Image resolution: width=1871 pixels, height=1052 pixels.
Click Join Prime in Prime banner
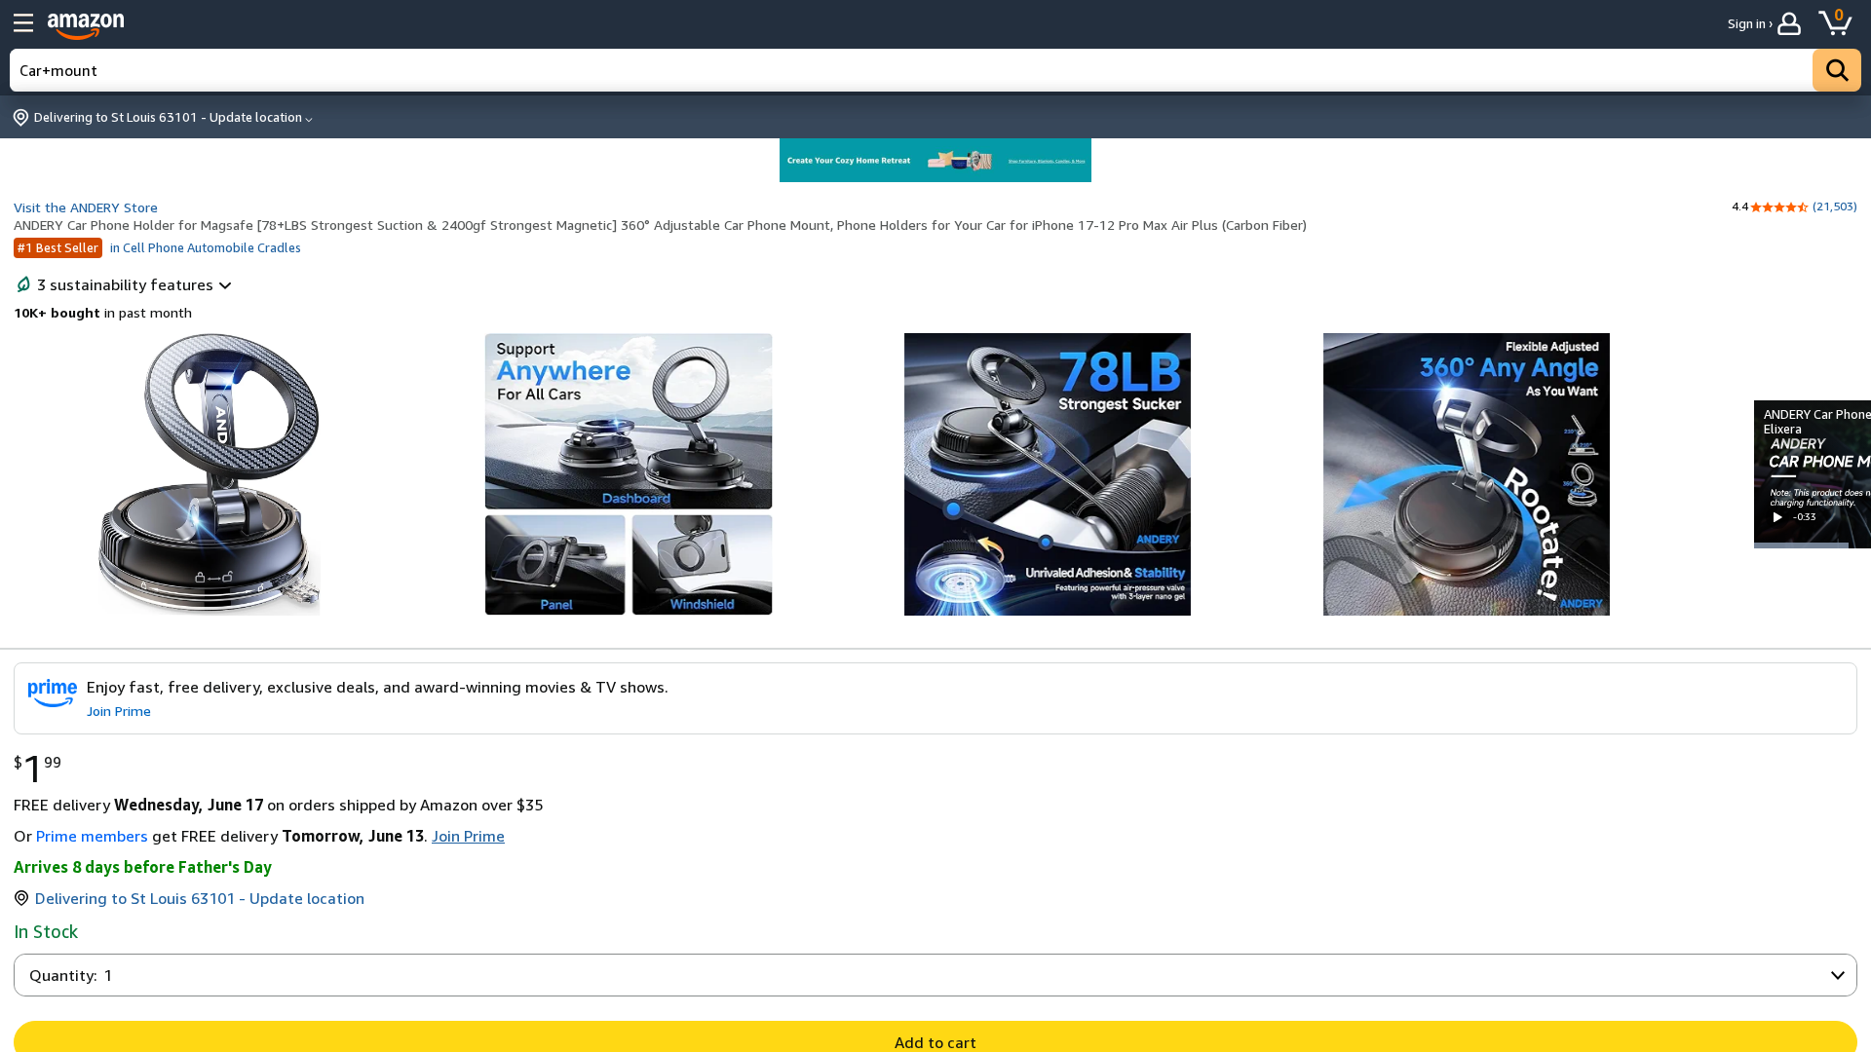pos(119,711)
